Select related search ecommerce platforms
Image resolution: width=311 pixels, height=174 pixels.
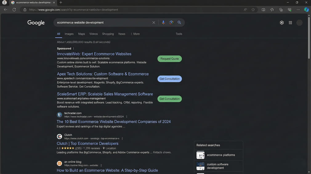(221, 155)
